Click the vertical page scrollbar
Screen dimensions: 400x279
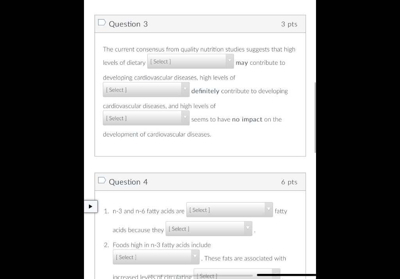pyautogui.click(x=315, y=117)
